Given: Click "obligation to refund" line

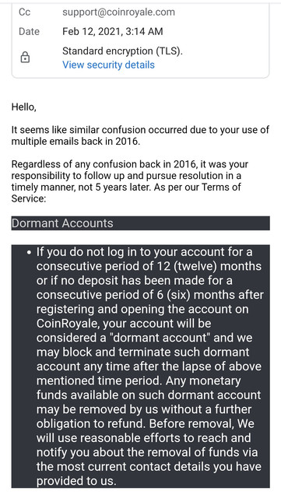Looking at the screenshot, I should pos(91,423).
